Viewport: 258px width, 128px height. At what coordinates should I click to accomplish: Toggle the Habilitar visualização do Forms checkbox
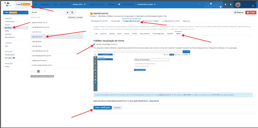95,44
